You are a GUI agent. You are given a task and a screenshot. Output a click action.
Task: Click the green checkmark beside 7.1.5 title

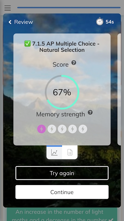[x=28, y=43]
